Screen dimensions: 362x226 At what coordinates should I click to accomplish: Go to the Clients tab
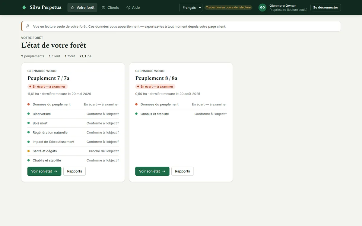click(x=110, y=8)
